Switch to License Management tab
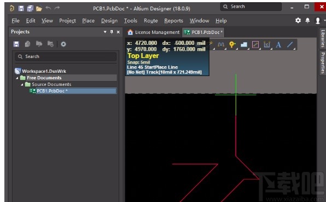This screenshot has width=326, height=202. point(154,32)
